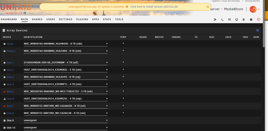Screen dimensions: 268x131
Task: Open the Disk 5 link
Action: pyautogui.click(x=10, y=92)
